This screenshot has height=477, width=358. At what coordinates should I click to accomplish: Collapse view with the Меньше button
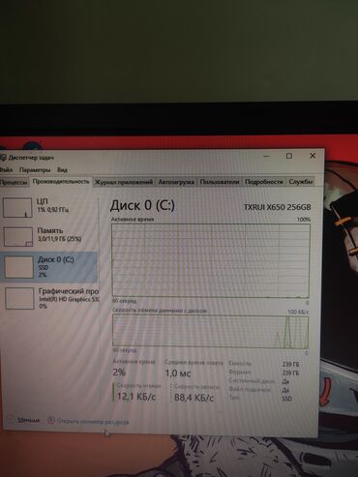[24, 420]
